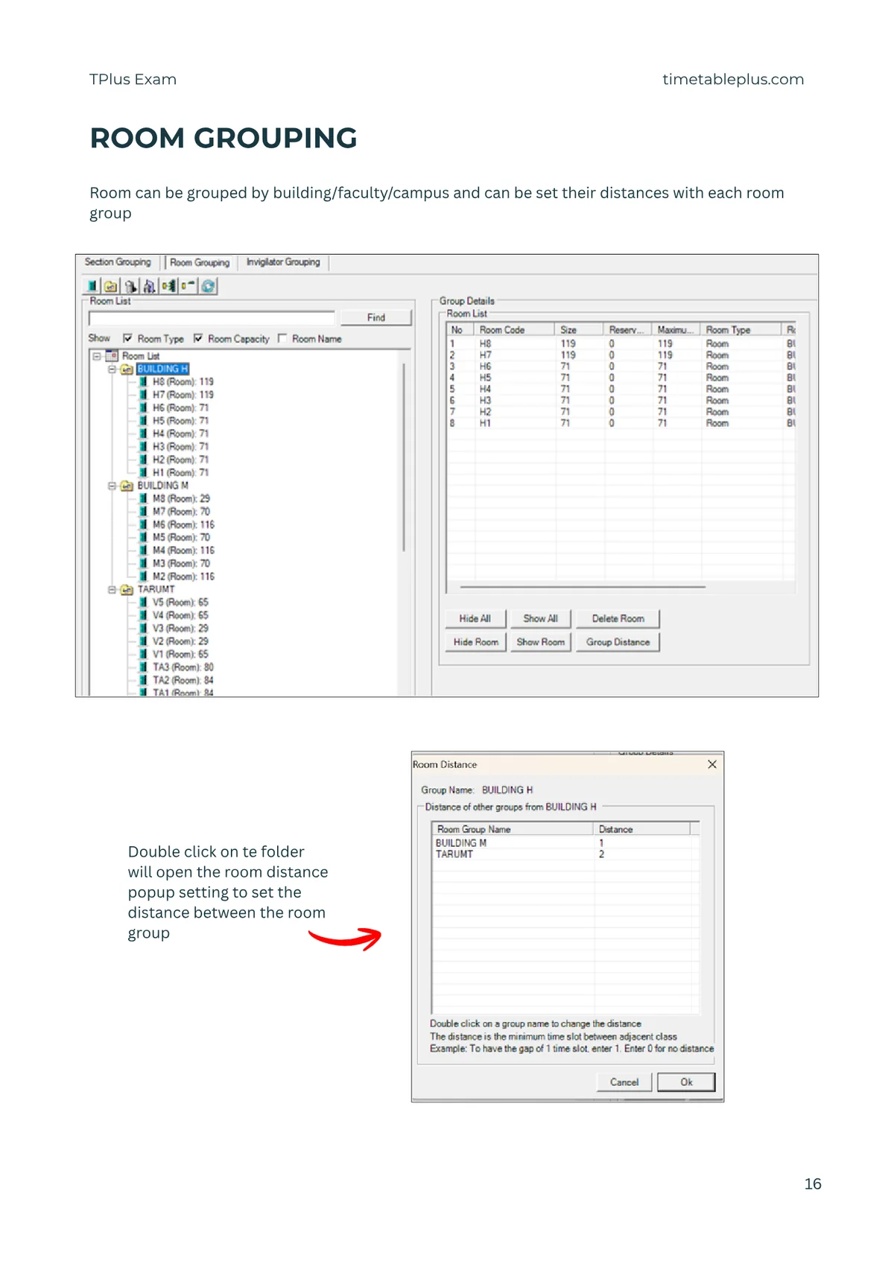Open the Group Distance dialog button
Screen dimensions: 894x1264
618,642
